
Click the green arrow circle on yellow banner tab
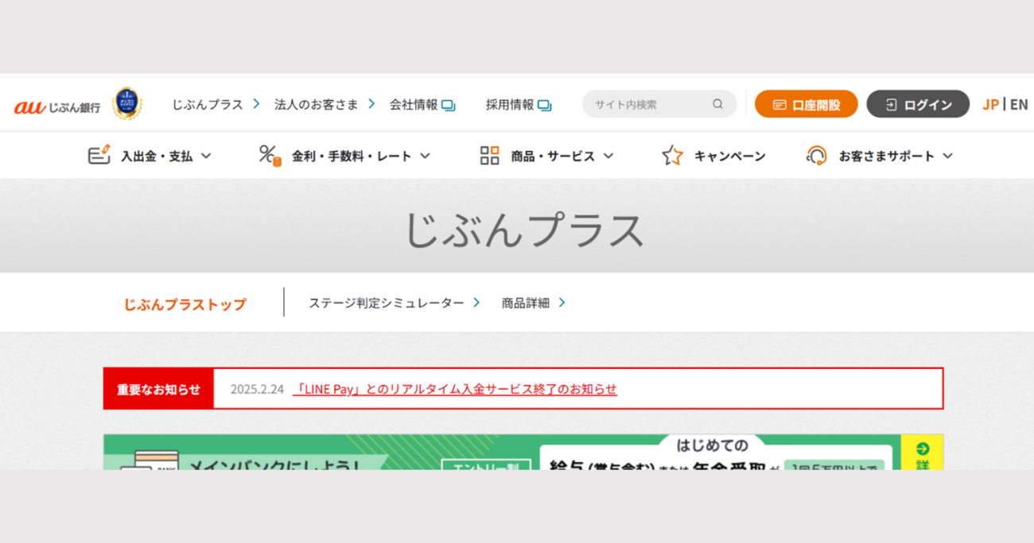coord(922,448)
